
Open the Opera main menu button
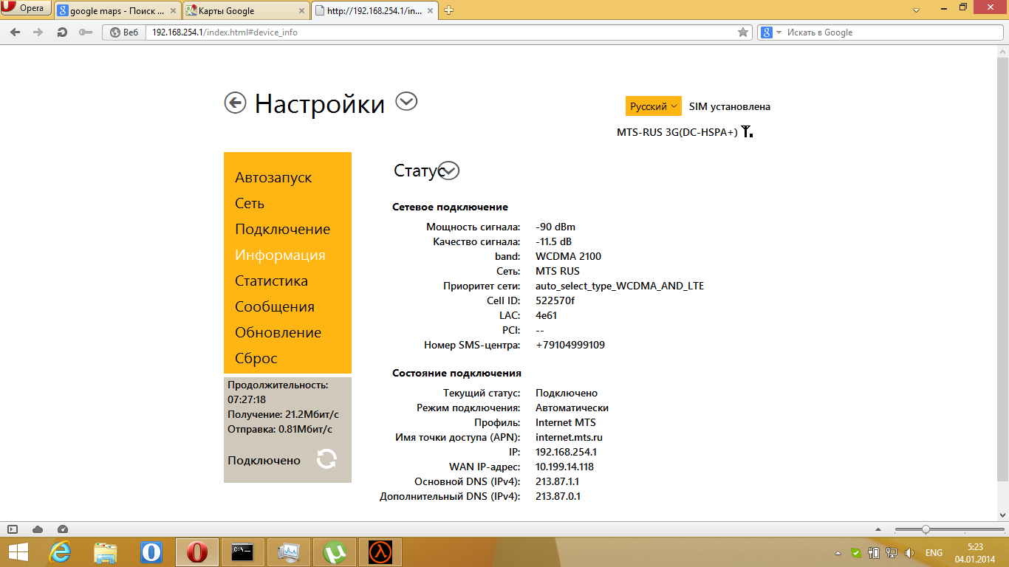click(x=26, y=8)
